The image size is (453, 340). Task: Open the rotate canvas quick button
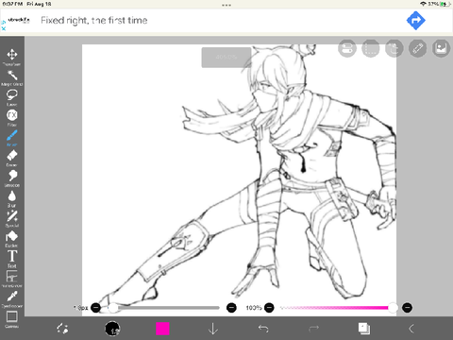click(394, 48)
